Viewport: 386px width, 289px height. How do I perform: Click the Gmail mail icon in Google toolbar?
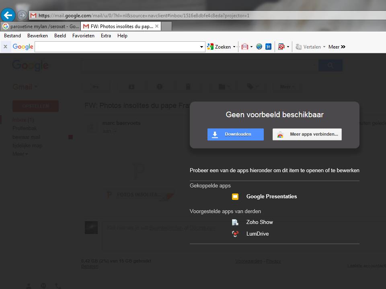(244, 47)
